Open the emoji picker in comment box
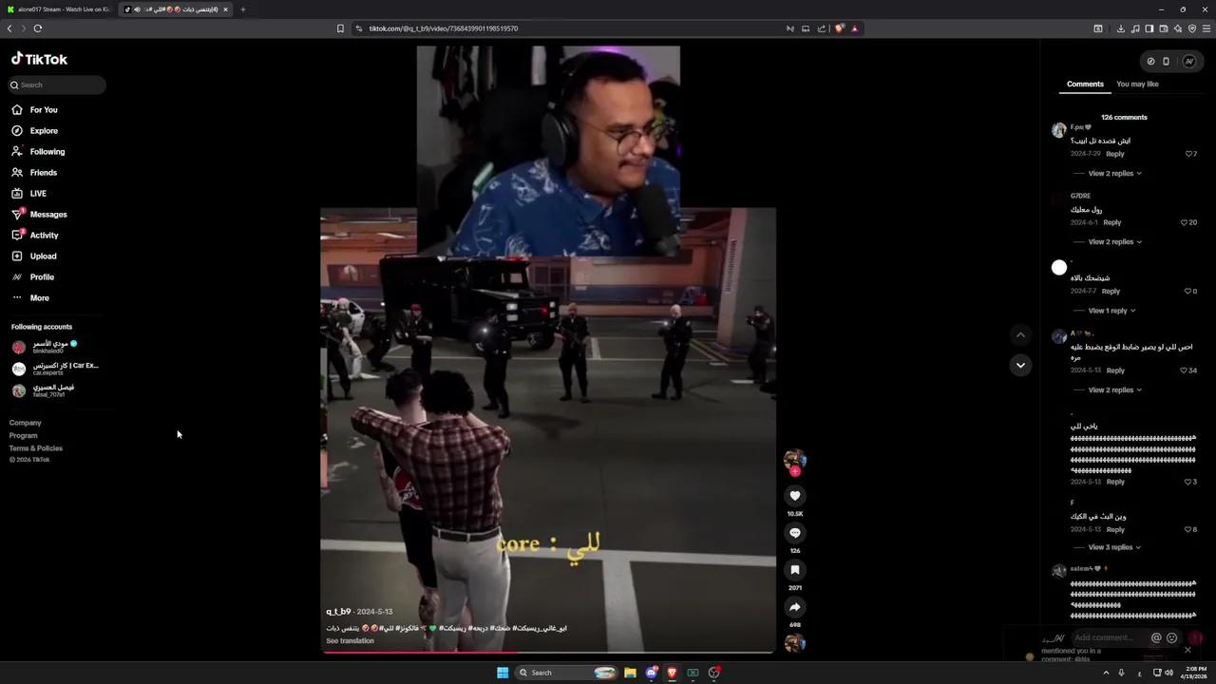 click(1171, 638)
